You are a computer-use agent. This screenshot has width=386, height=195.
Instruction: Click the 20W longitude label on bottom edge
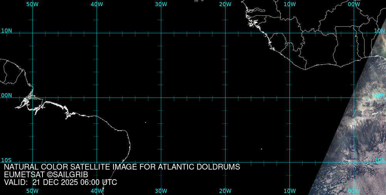(225, 191)
